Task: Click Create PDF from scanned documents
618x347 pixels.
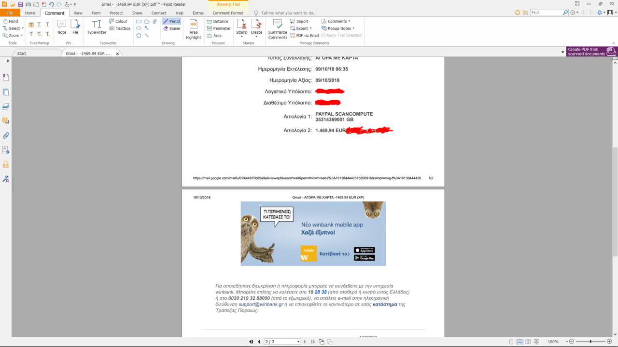Action: (591, 52)
